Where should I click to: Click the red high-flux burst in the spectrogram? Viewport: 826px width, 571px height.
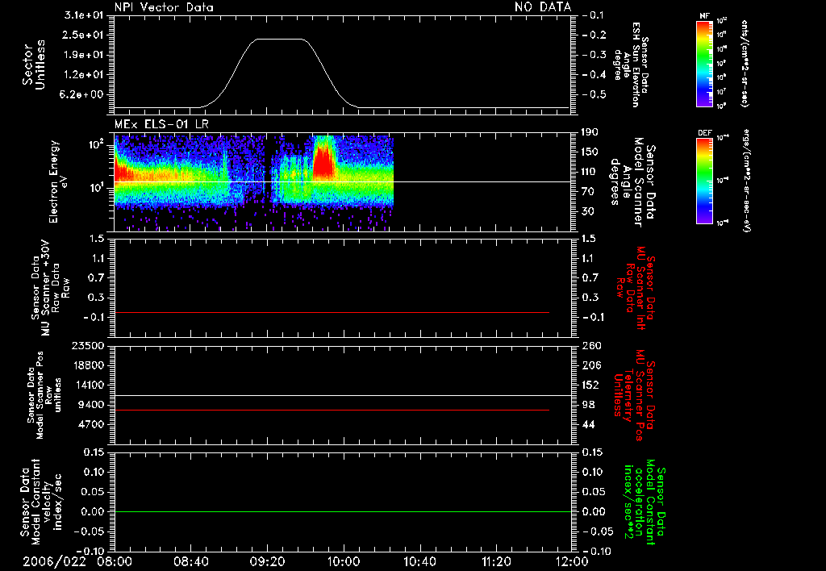323,160
